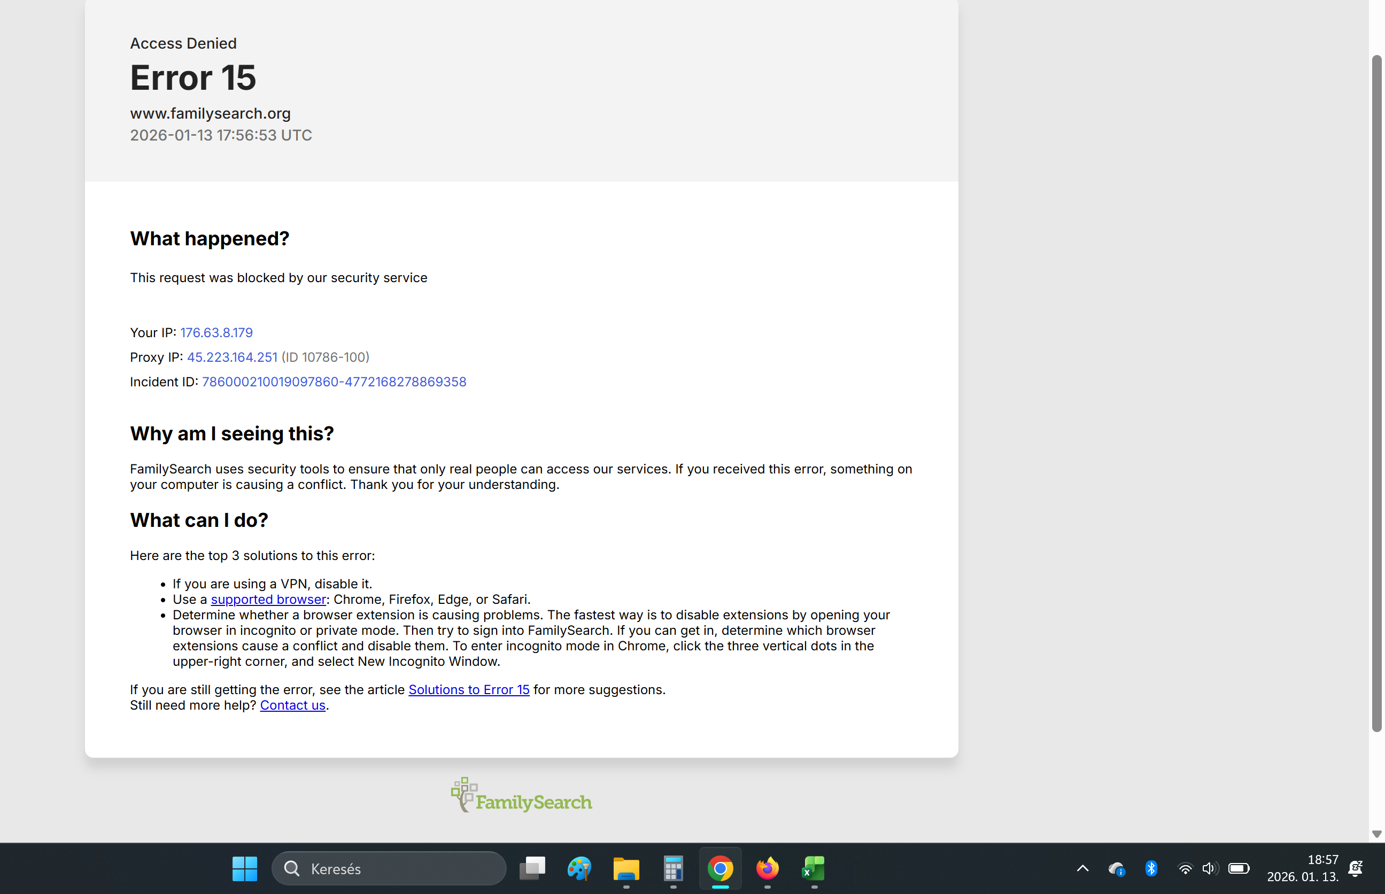1385x894 pixels.
Task: Click the Keresés taskbar search box
Action: [389, 868]
